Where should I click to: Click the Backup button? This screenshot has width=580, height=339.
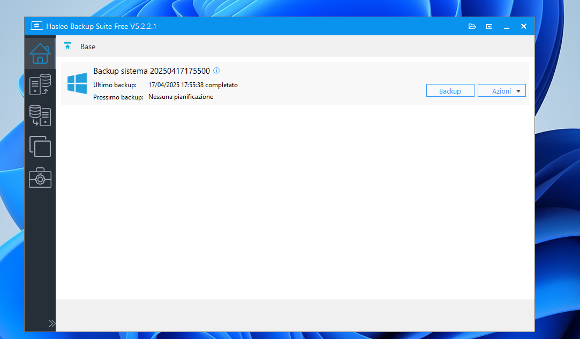tap(450, 90)
